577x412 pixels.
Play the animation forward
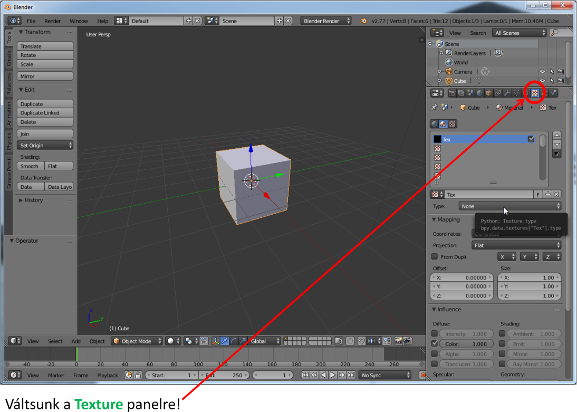click(333, 375)
